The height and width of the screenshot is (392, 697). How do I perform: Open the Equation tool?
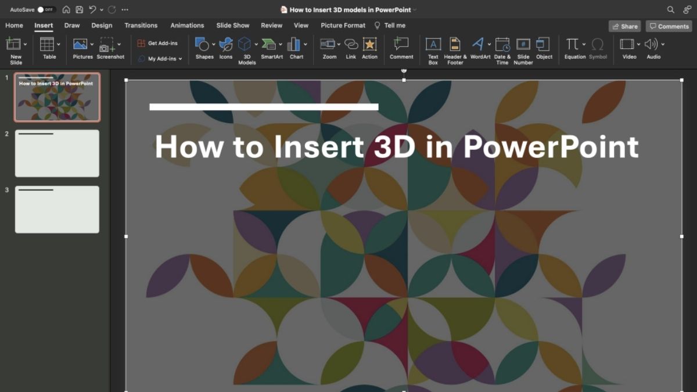(572, 45)
